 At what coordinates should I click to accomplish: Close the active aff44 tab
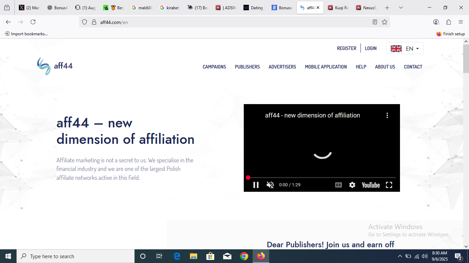pyautogui.click(x=318, y=8)
